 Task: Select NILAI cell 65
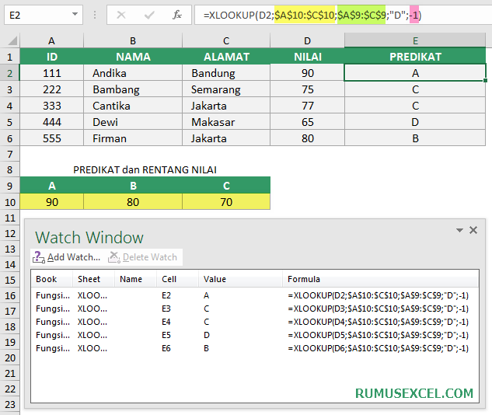(x=307, y=122)
